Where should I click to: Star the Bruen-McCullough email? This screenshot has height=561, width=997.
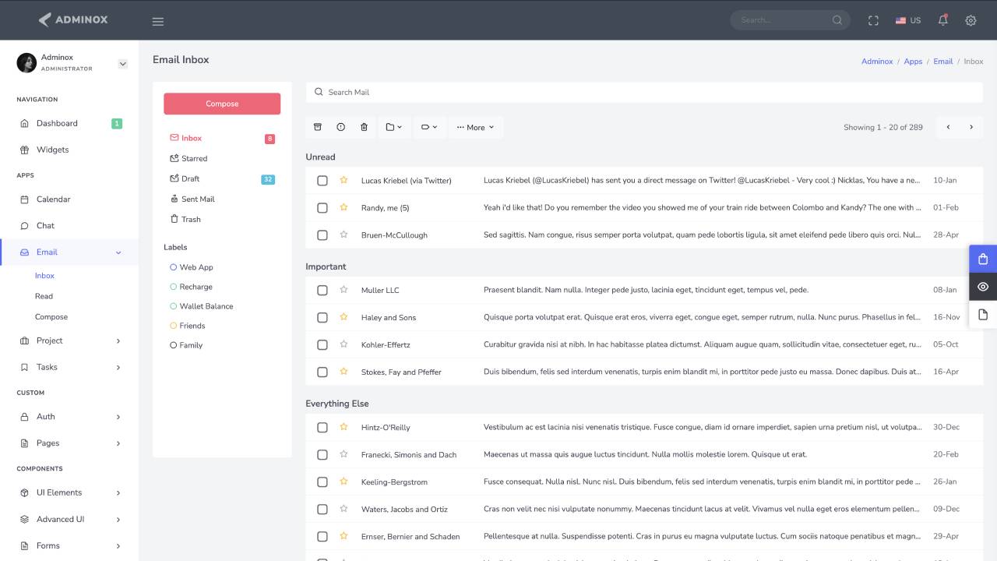(x=343, y=235)
